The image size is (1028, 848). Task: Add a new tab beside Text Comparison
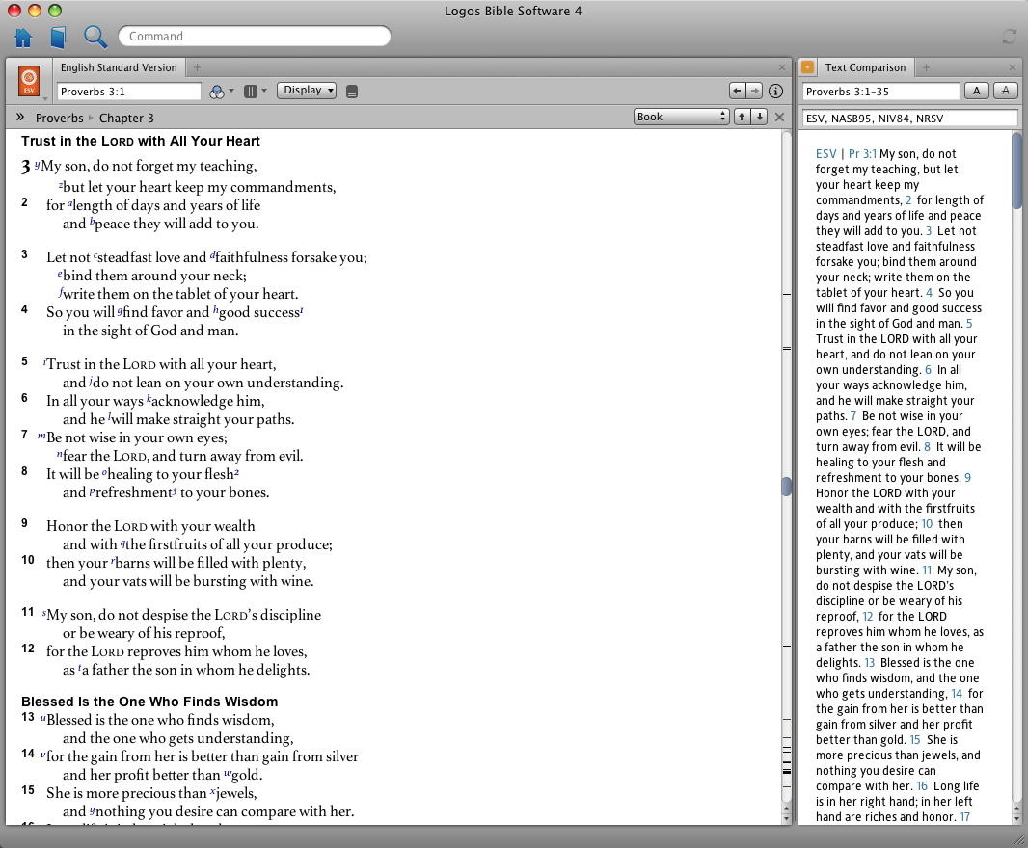click(x=927, y=67)
